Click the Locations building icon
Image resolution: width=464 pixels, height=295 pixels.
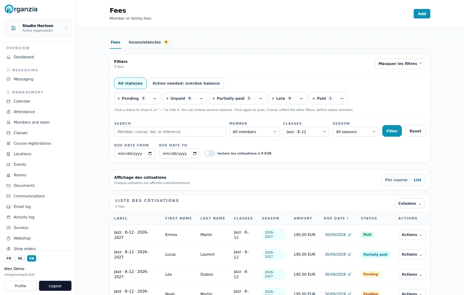coord(8,154)
